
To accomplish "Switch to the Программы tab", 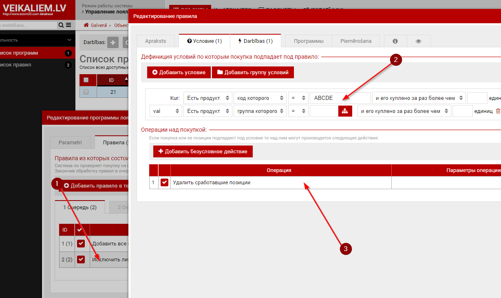I will [309, 41].
